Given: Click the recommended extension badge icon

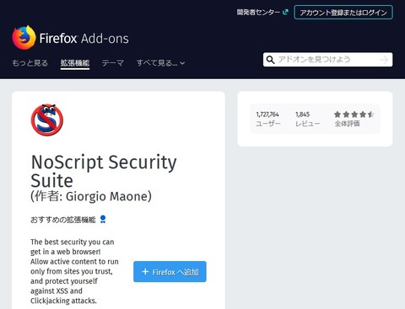Looking at the screenshot, I should [x=103, y=219].
